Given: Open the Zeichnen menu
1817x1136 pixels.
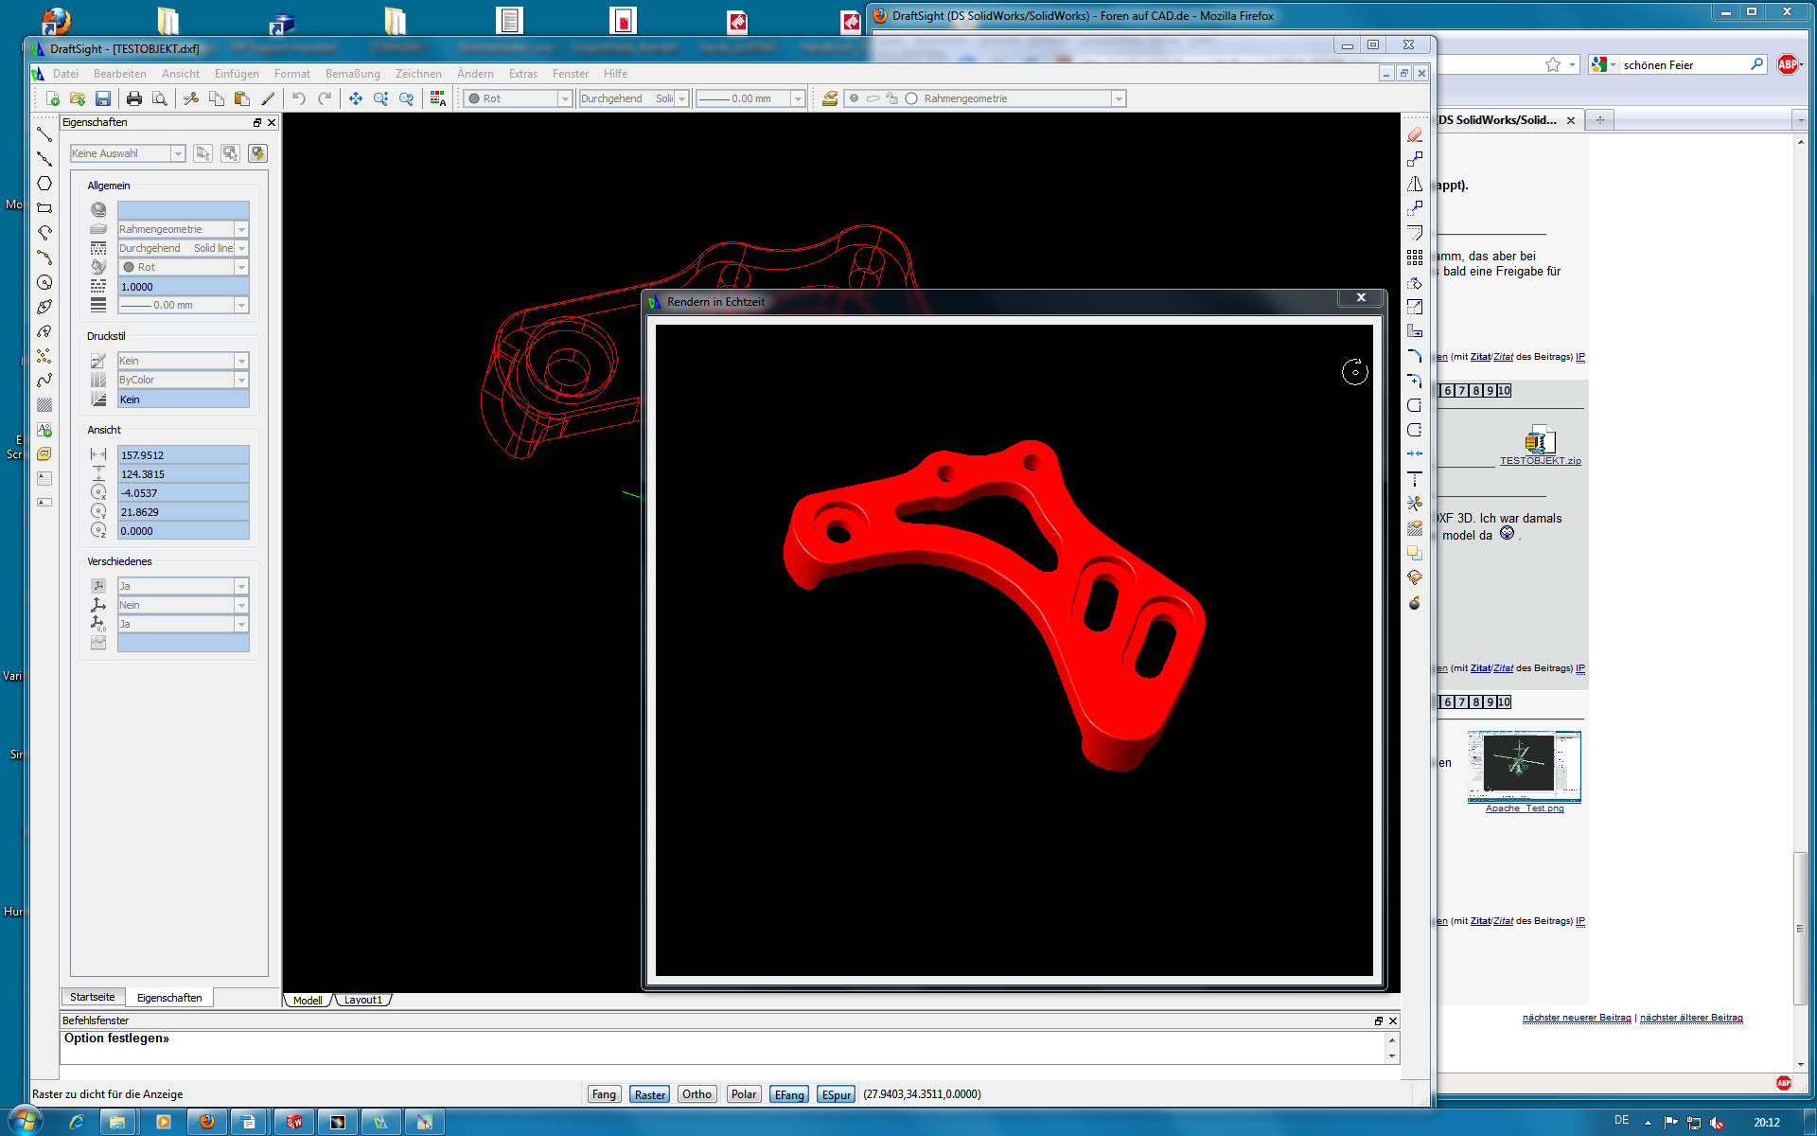Looking at the screenshot, I should click(418, 74).
